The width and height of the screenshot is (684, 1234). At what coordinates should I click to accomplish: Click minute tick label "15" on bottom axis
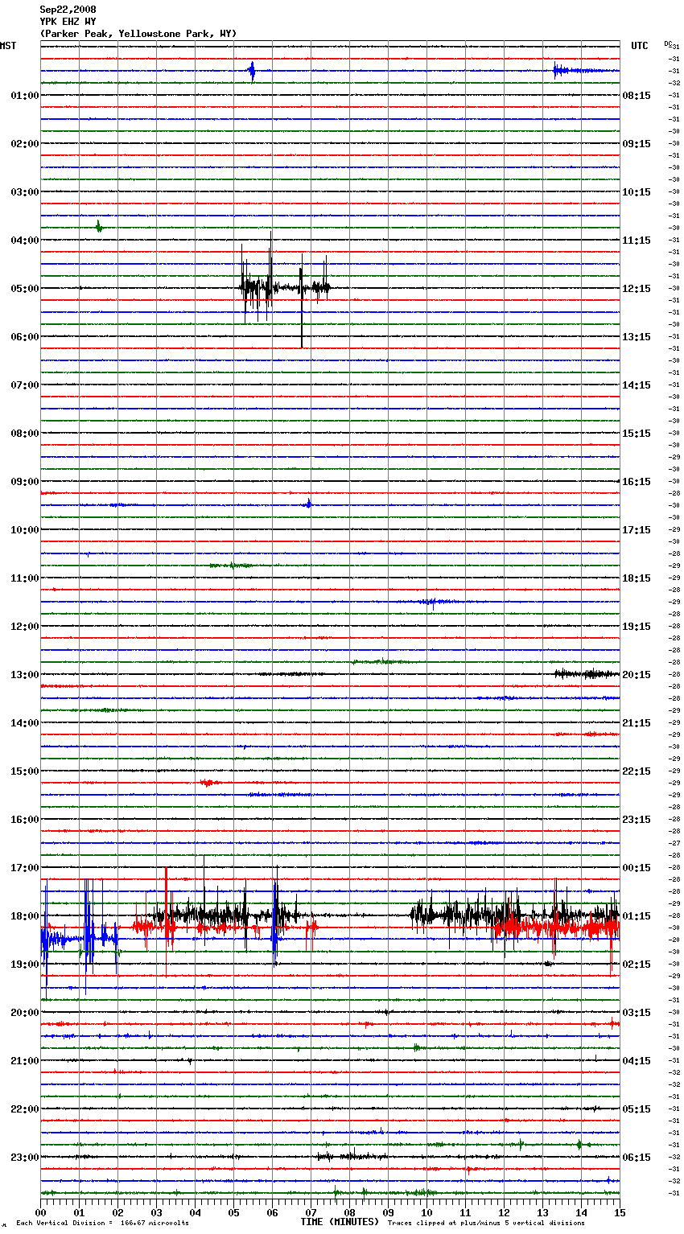click(x=620, y=1212)
